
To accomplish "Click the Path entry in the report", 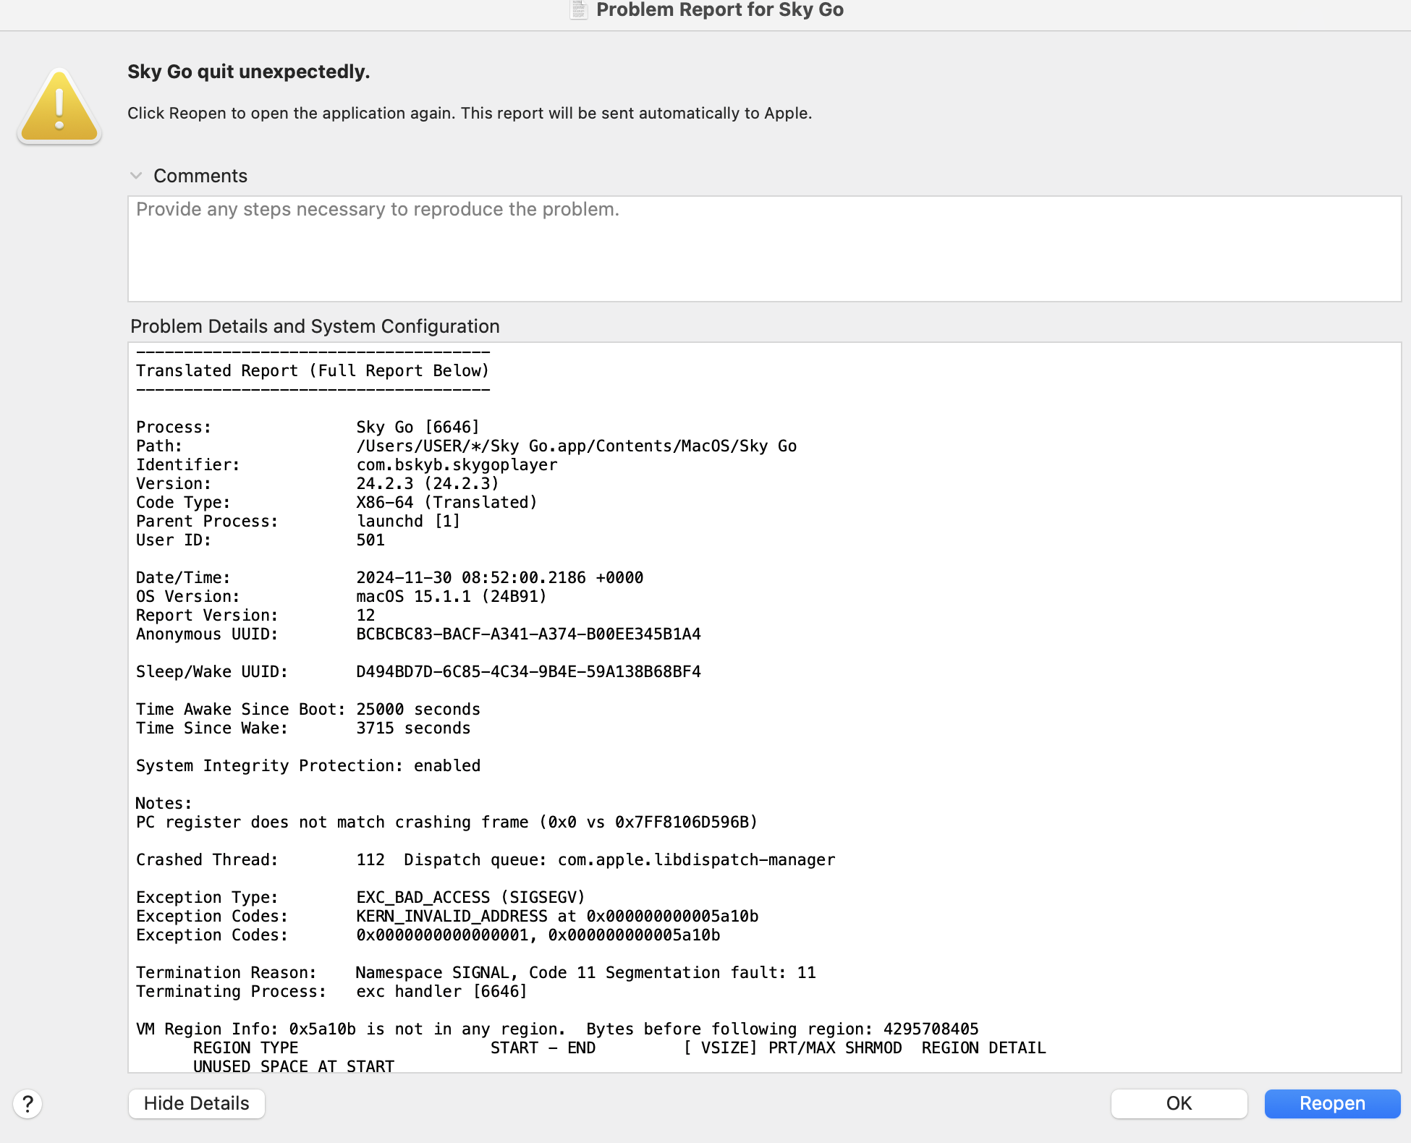I will click(x=466, y=446).
